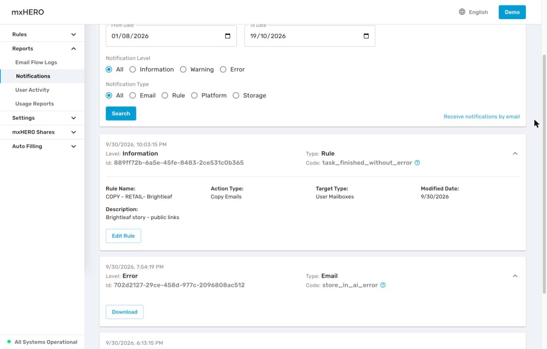Open To Date calendar picker icon
Image resolution: width=547 pixels, height=349 pixels.
click(366, 36)
